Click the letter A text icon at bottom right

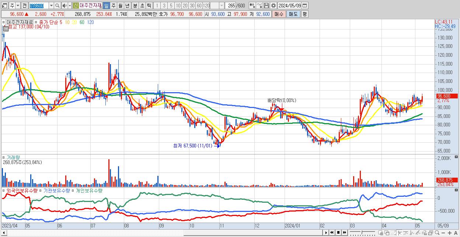click(456, 233)
